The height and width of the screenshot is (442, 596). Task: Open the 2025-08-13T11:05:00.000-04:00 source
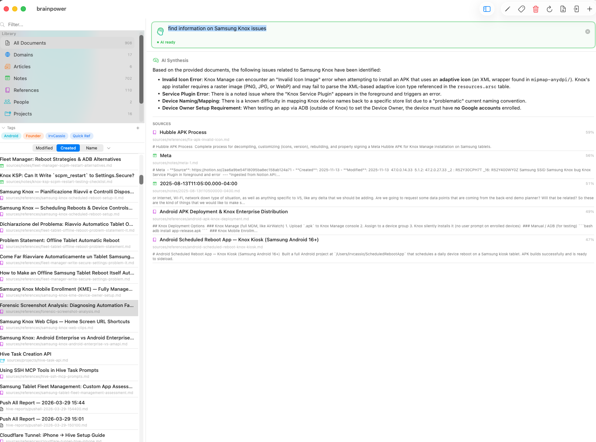pos(373,193)
